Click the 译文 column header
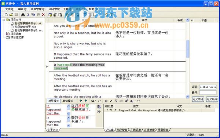This screenshot has width=220, height=138. click(144, 20)
